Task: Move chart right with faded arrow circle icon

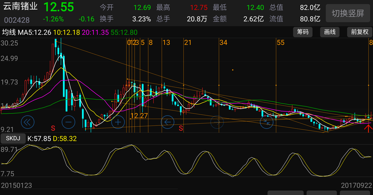Action: click(x=217, y=122)
